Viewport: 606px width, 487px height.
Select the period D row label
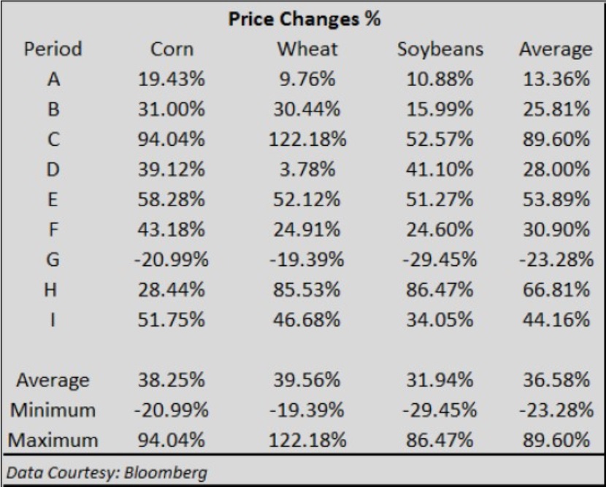[53, 171]
